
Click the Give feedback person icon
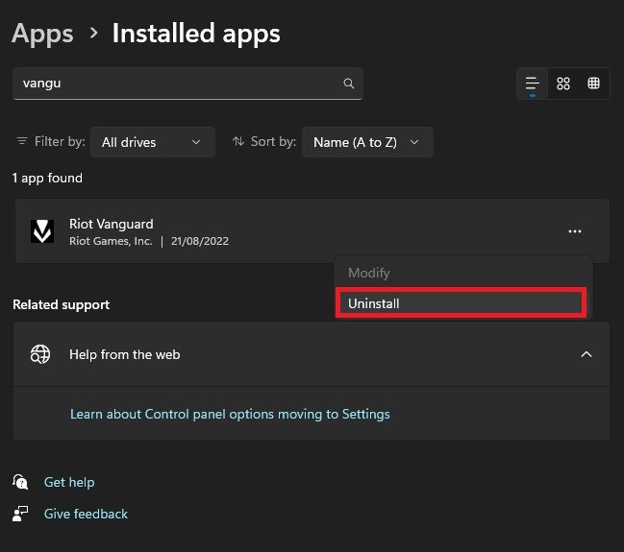20,514
